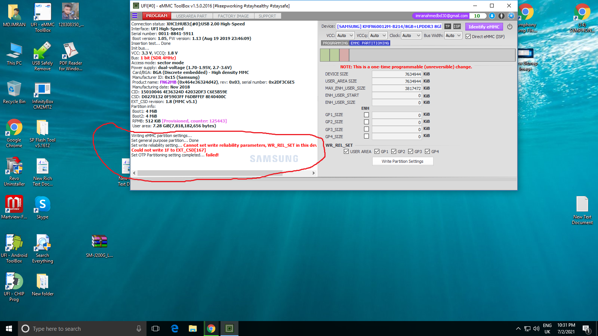
Task: Open the USB Safely Remove desktop icon
Action: 43,56
